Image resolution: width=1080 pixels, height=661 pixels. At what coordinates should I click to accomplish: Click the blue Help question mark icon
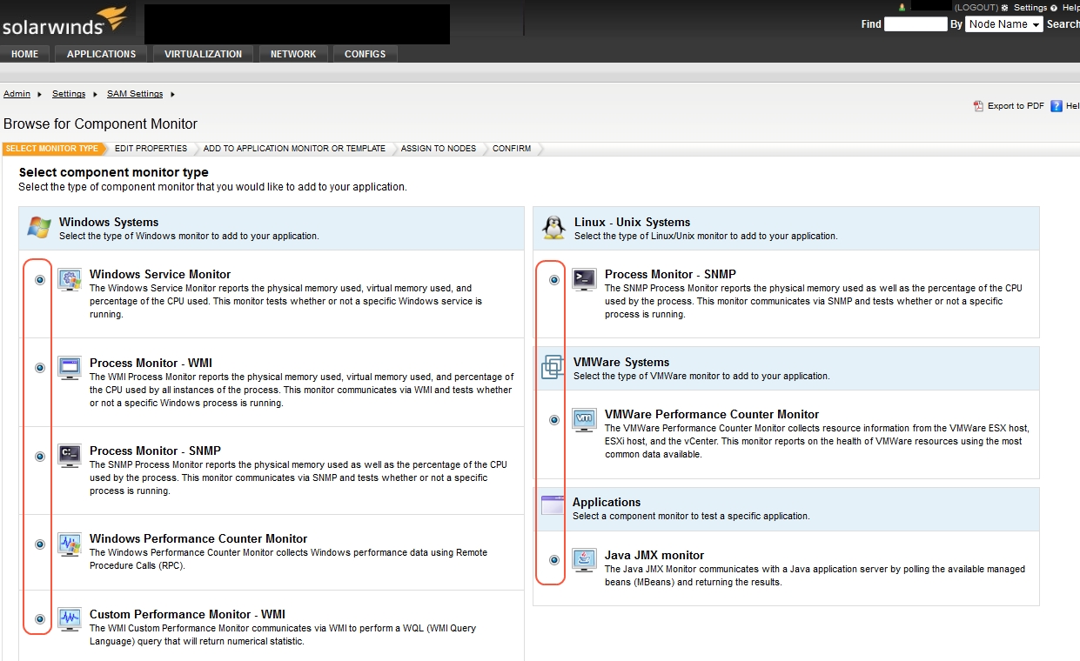pos(1057,106)
